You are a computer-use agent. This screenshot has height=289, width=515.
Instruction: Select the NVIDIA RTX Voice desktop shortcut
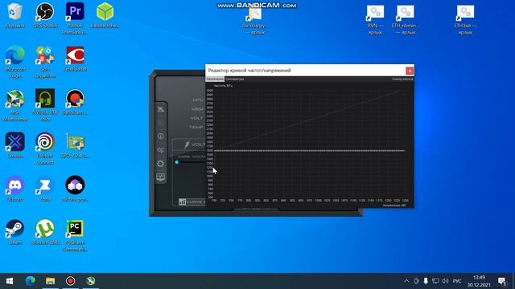(x=45, y=105)
